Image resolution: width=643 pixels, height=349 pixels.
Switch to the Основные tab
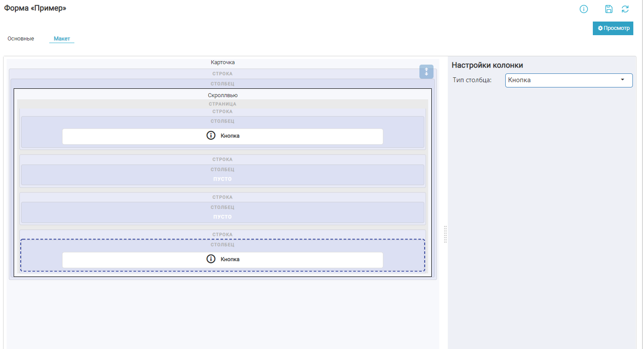[21, 39]
